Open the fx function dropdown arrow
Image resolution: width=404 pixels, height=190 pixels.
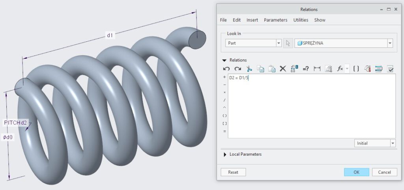click(347, 69)
